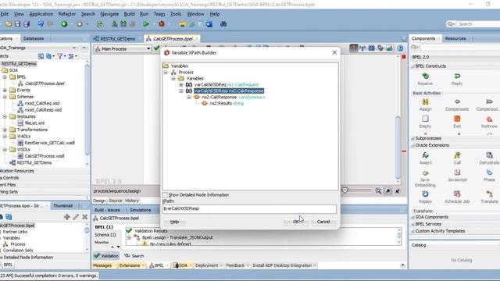Collapse the ns2:CalcResponse element node
Viewport: 500px width, 281px height.
click(189, 97)
